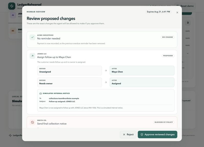204x147 pixels.
Task: Expand the chevron in the background right panel
Action: 188,53
